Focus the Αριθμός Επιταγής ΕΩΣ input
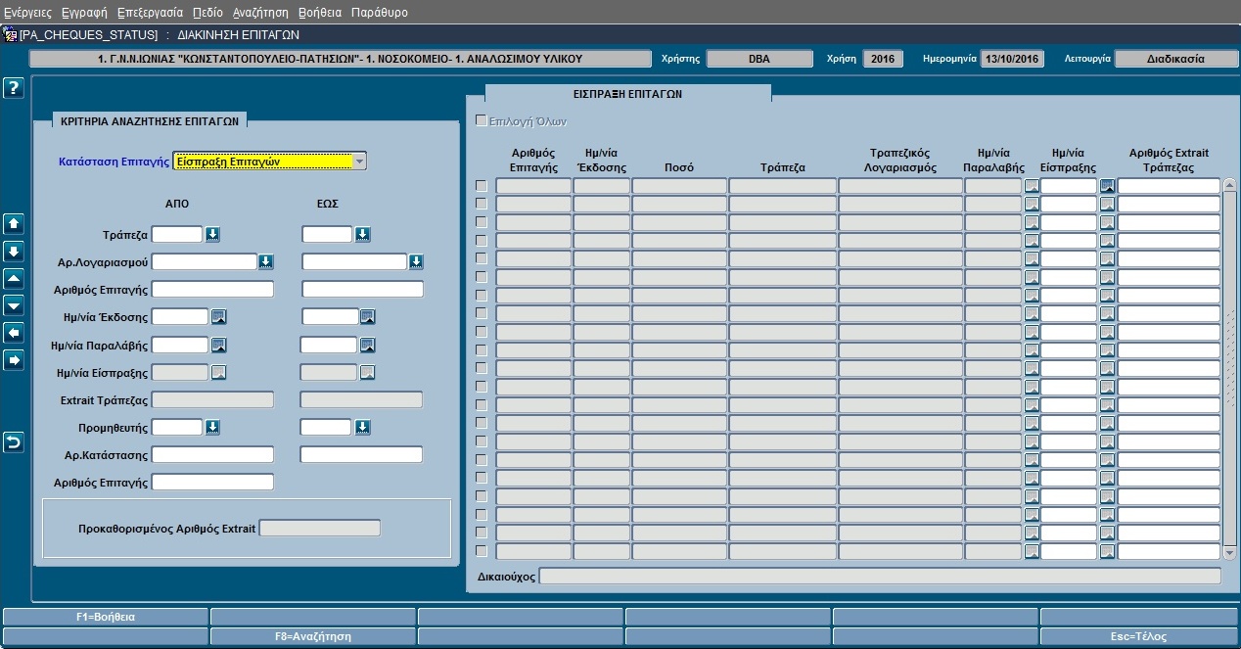The image size is (1241, 649). point(362,289)
